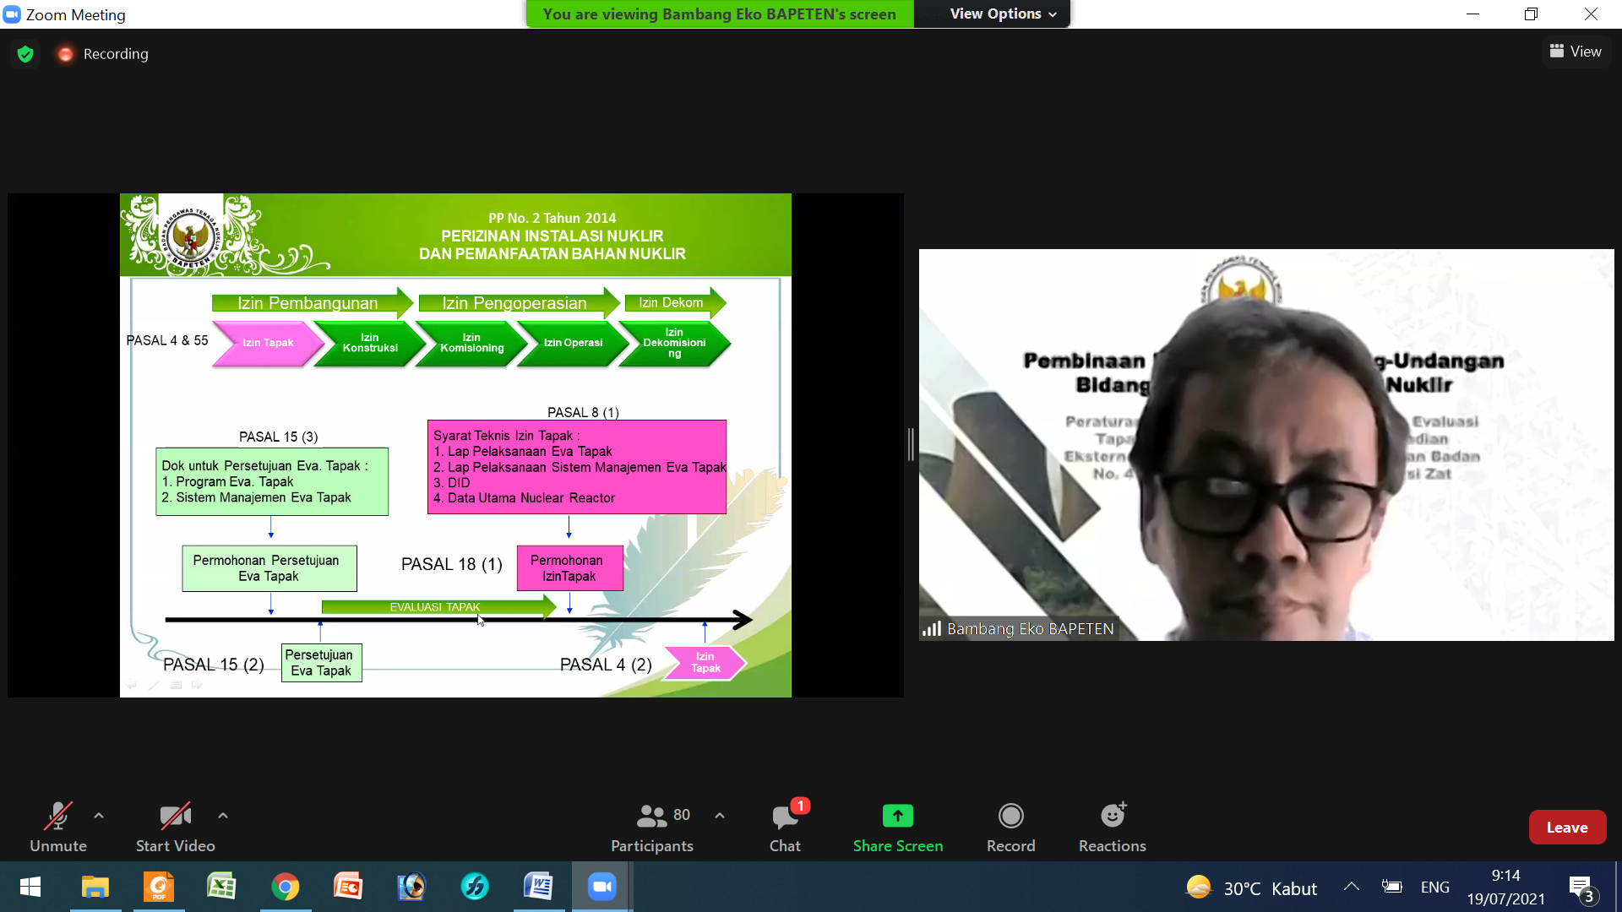1622x912 pixels.
Task: Start Video camera toggle
Action: tap(176, 827)
